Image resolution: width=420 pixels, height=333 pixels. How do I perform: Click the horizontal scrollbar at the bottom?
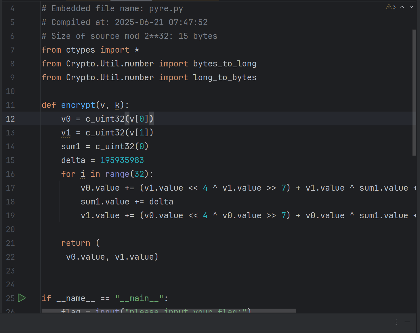(x=168, y=311)
